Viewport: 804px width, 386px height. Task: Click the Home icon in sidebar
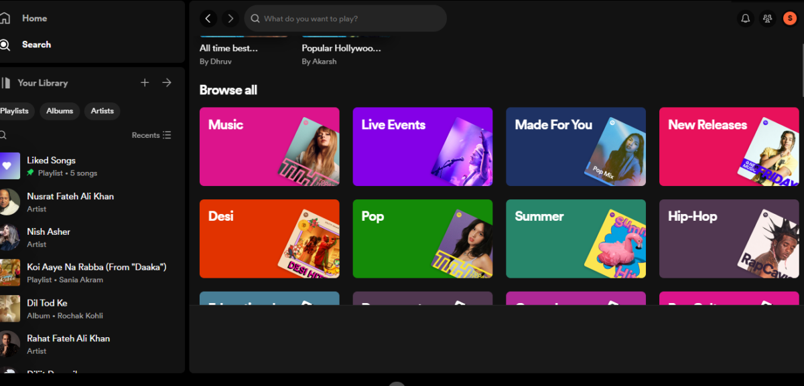coord(5,19)
